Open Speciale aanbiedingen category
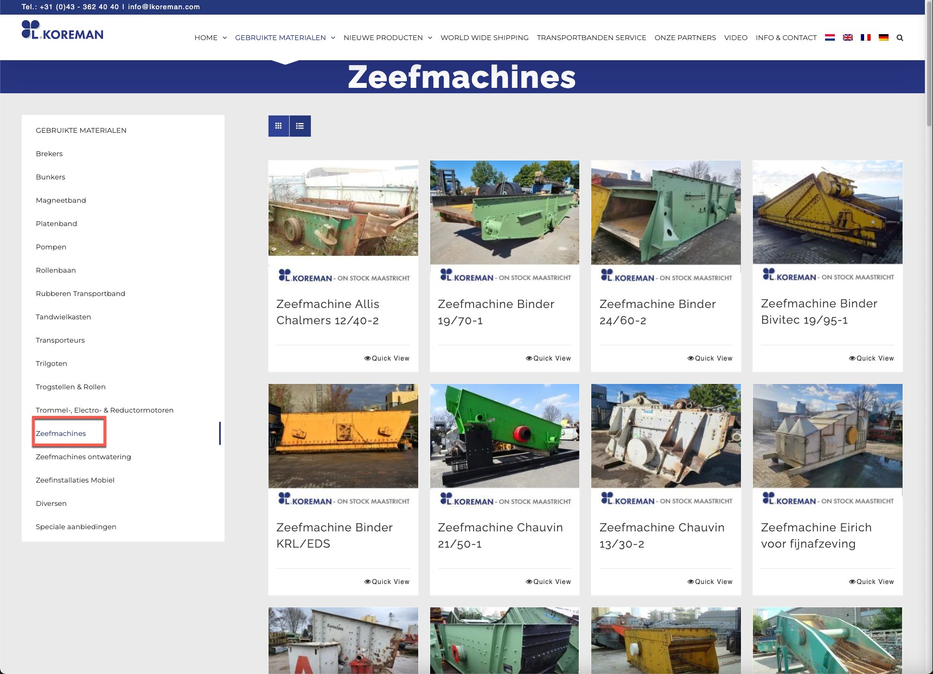 76,527
